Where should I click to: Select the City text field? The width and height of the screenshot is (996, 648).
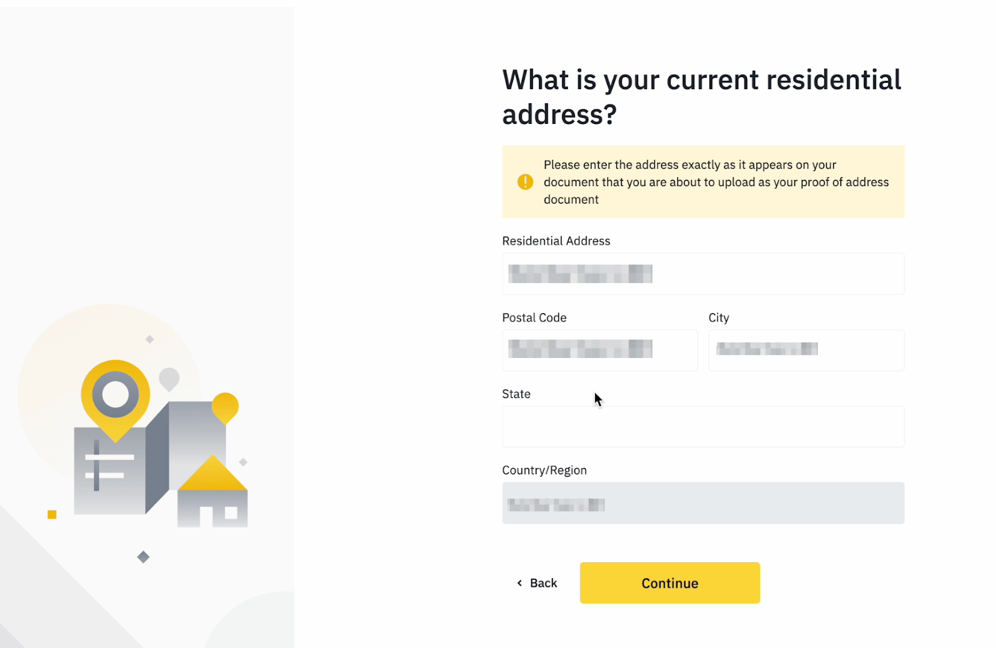click(x=806, y=350)
